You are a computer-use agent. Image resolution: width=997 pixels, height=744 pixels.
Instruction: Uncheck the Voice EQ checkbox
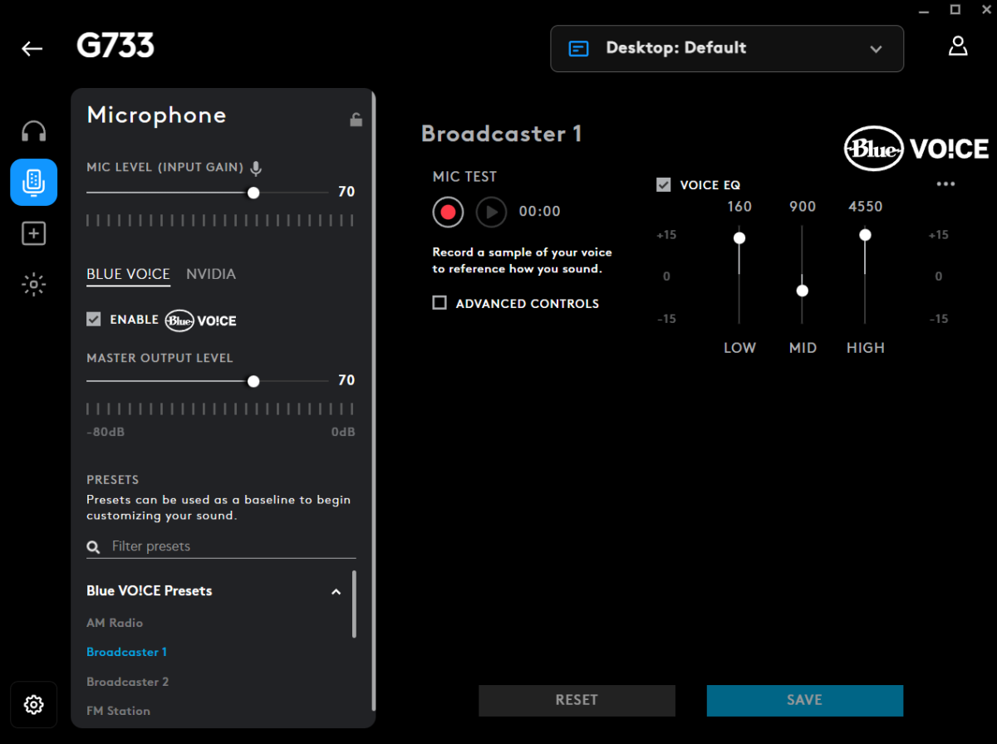click(663, 184)
